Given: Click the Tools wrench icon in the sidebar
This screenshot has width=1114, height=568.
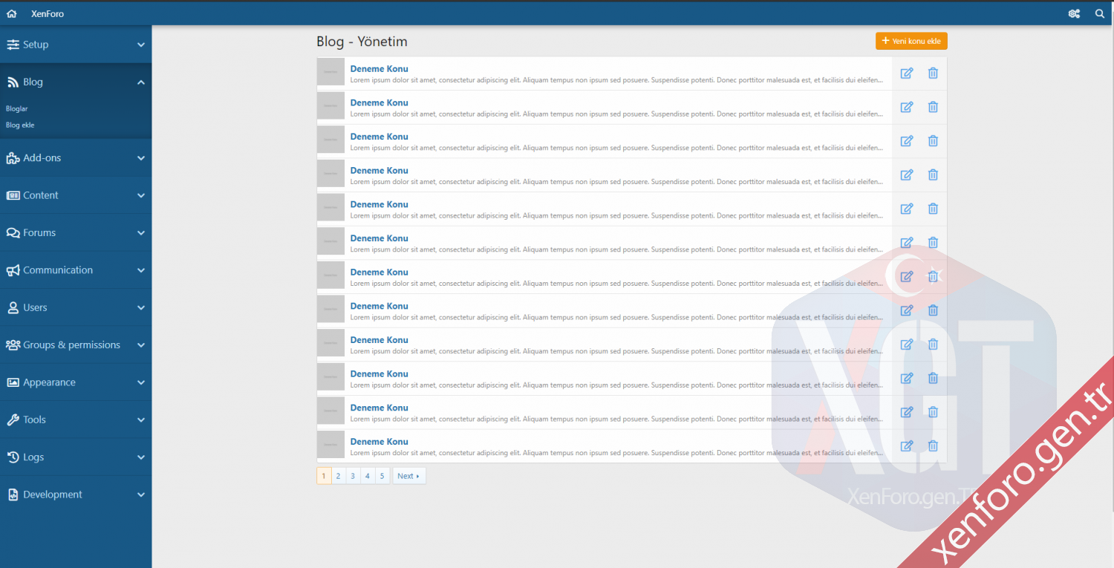Looking at the screenshot, I should pos(13,420).
